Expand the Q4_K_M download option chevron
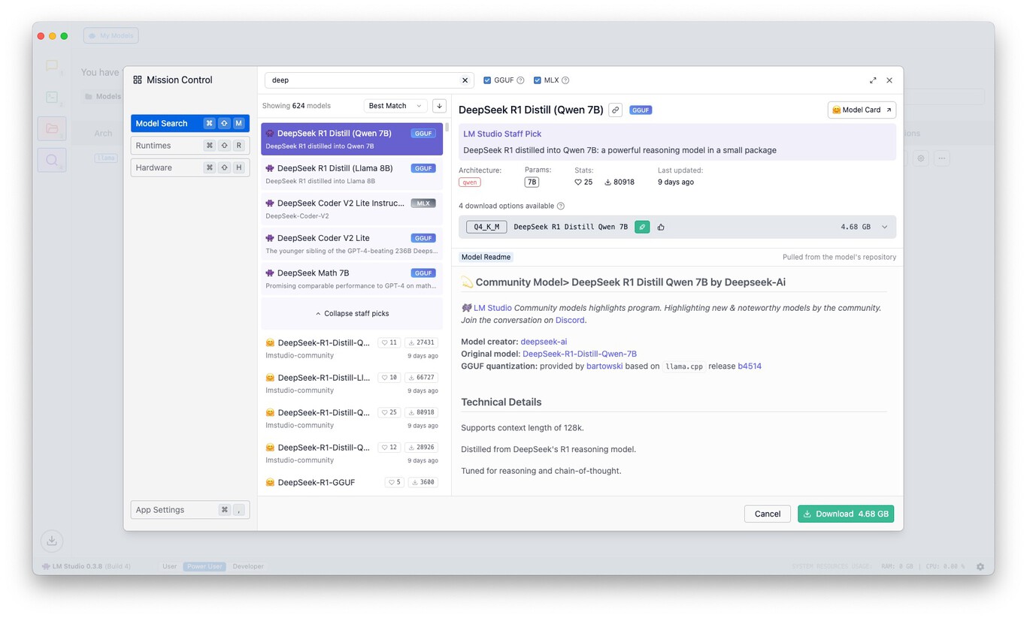This screenshot has height=618, width=1027. (884, 227)
